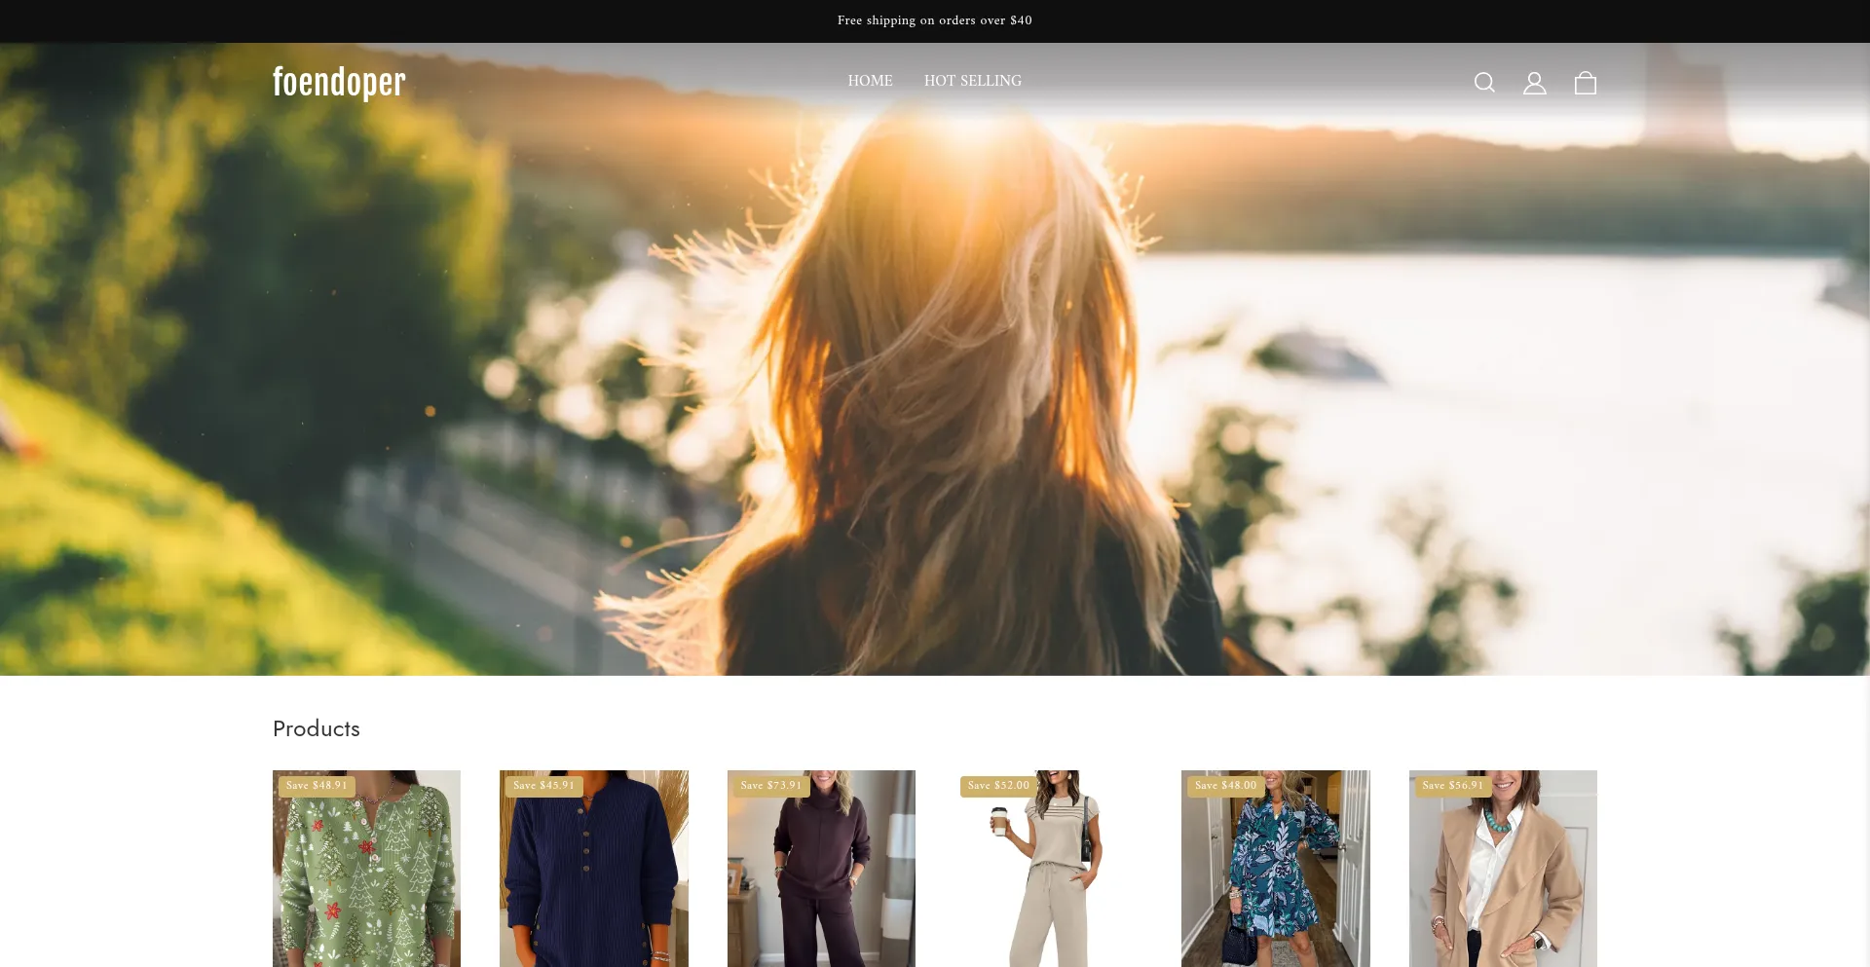Click the Save $48.91 badge
1870x967 pixels.
pos(317,786)
